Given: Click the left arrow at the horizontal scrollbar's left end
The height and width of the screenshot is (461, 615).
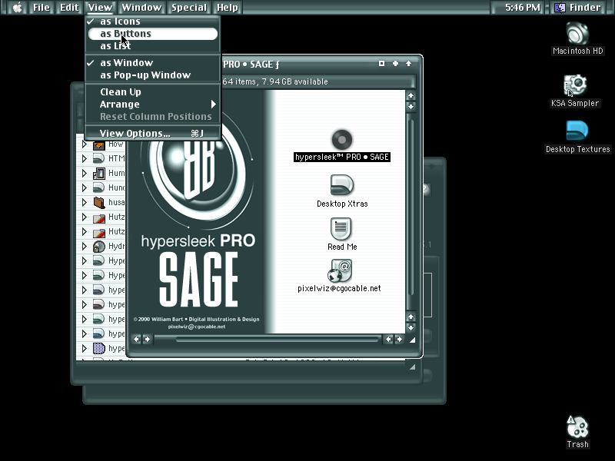Looking at the screenshot, I should coord(137,339).
